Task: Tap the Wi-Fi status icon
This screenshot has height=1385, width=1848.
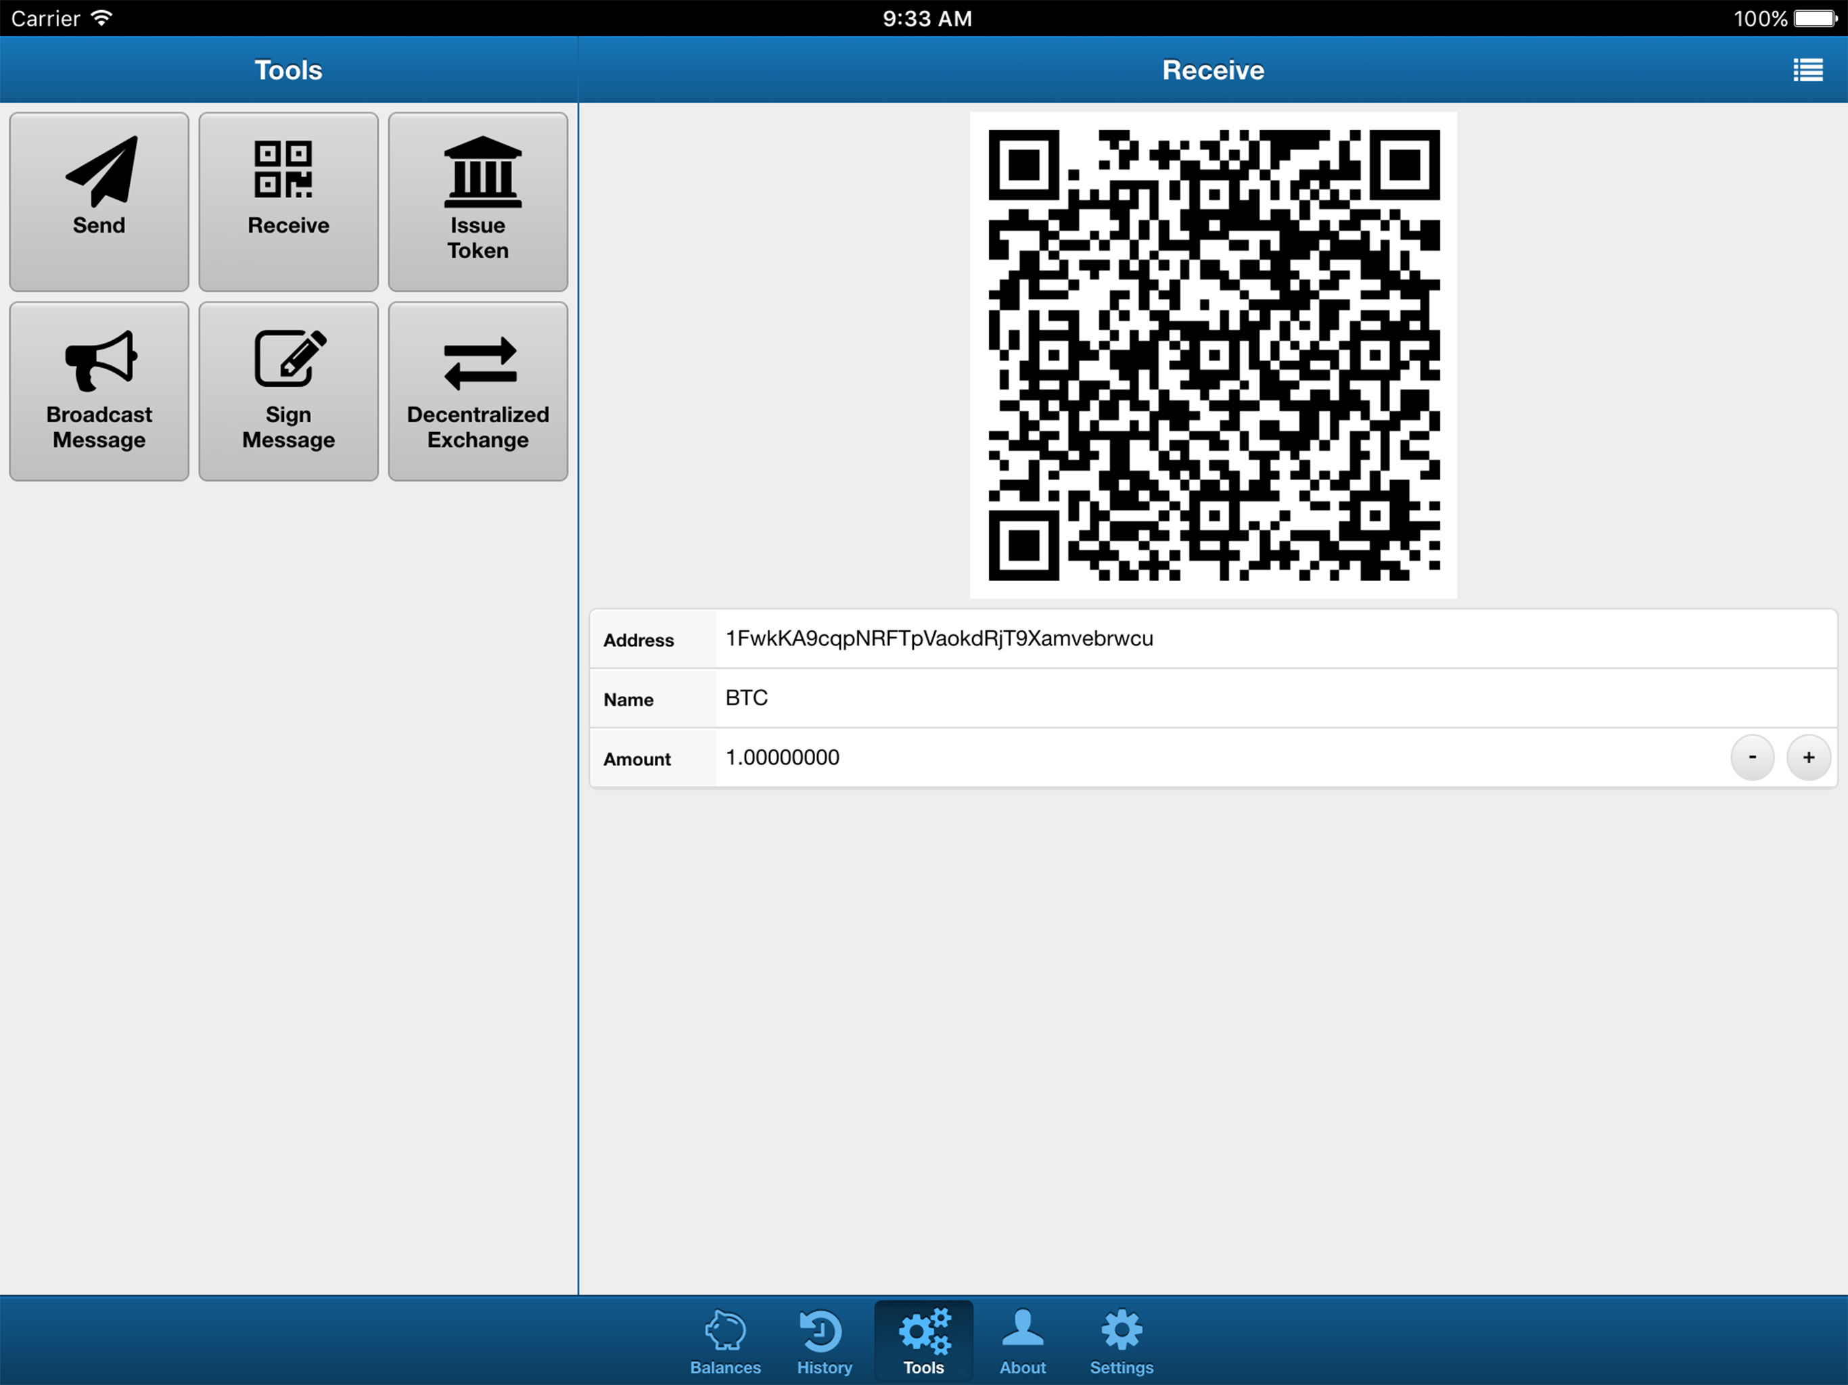Action: click(102, 18)
